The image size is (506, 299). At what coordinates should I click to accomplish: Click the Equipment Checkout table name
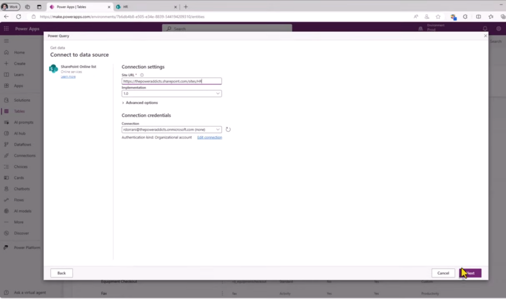[x=119, y=282]
